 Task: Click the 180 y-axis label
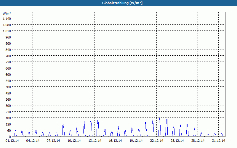[8, 118]
